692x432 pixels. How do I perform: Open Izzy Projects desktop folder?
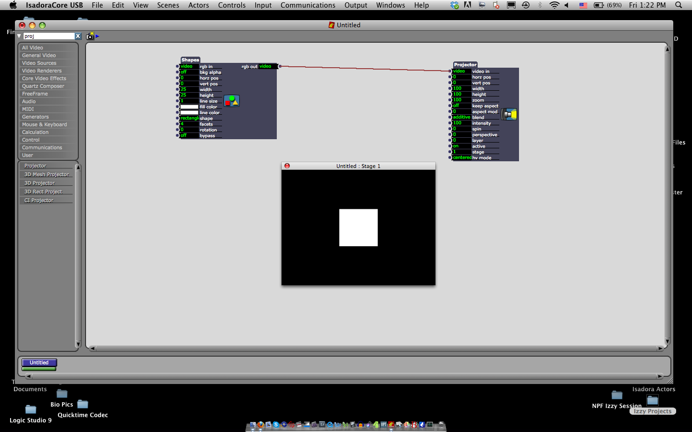click(653, 401)
